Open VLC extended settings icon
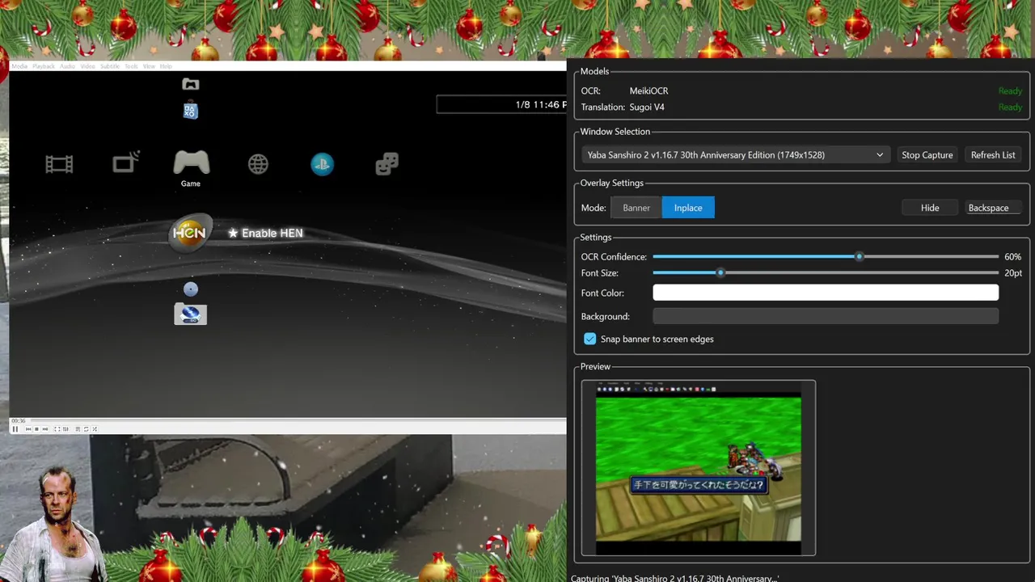This screenshot has width=1035, height=582. click(65, 429)
